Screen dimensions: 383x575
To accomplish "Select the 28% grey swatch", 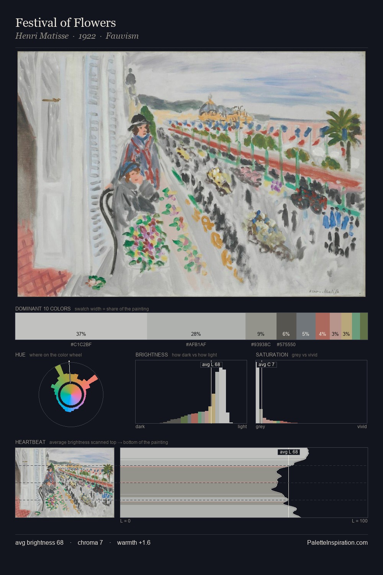I will point(196,326).
